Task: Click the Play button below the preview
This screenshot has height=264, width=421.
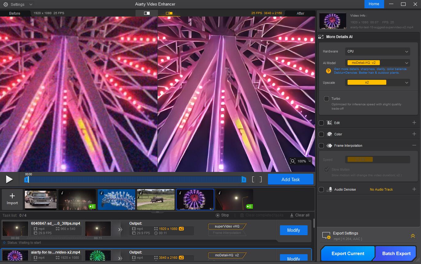Action: click(9, 179)
